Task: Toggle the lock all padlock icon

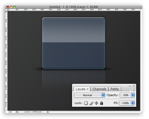Action: pos(101,103)
